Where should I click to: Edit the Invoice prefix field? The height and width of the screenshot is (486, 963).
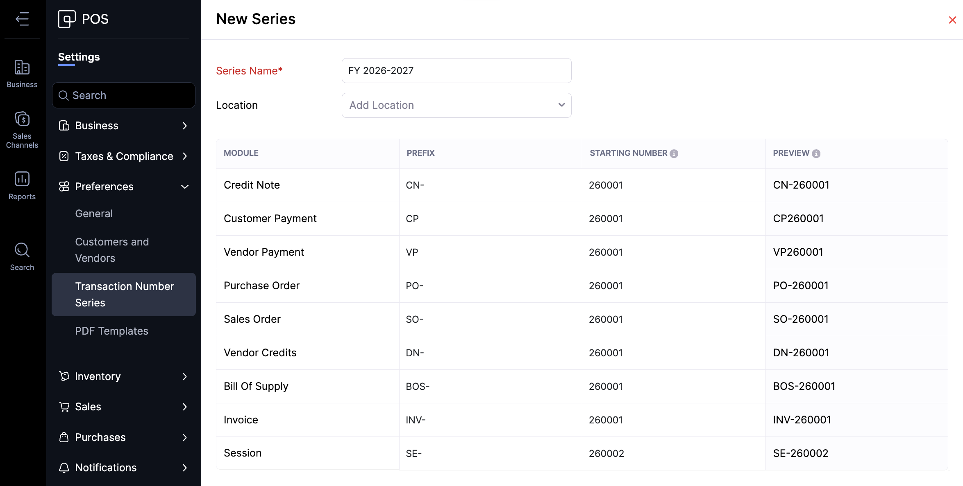pyautogui.click(x=490, y=420)
